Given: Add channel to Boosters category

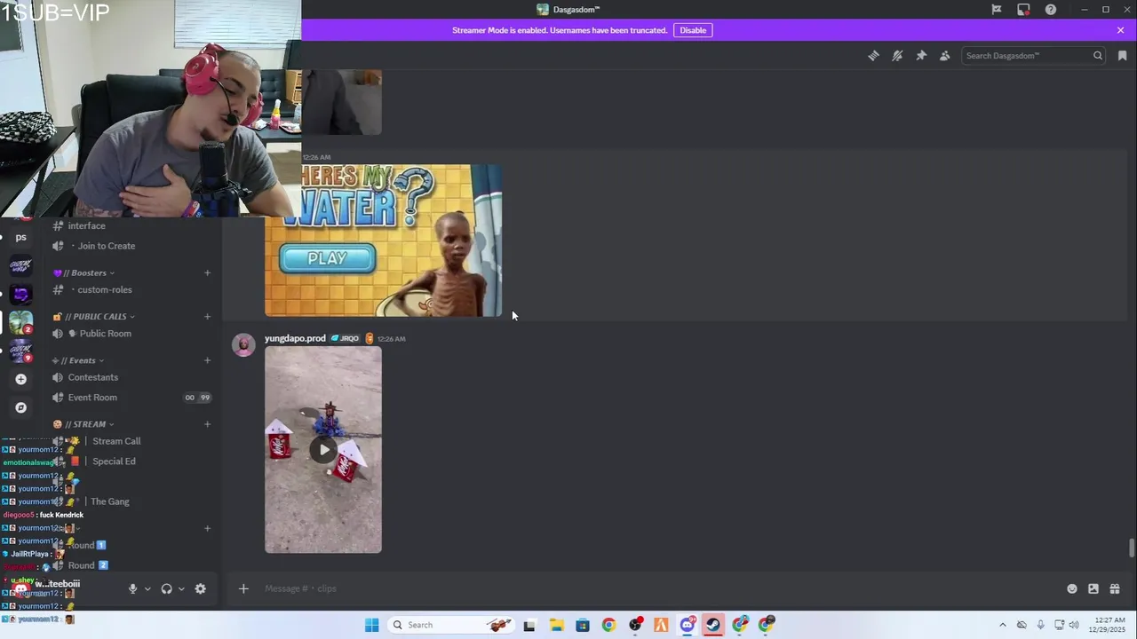Looking at the screenshot, I should point(207,272).
